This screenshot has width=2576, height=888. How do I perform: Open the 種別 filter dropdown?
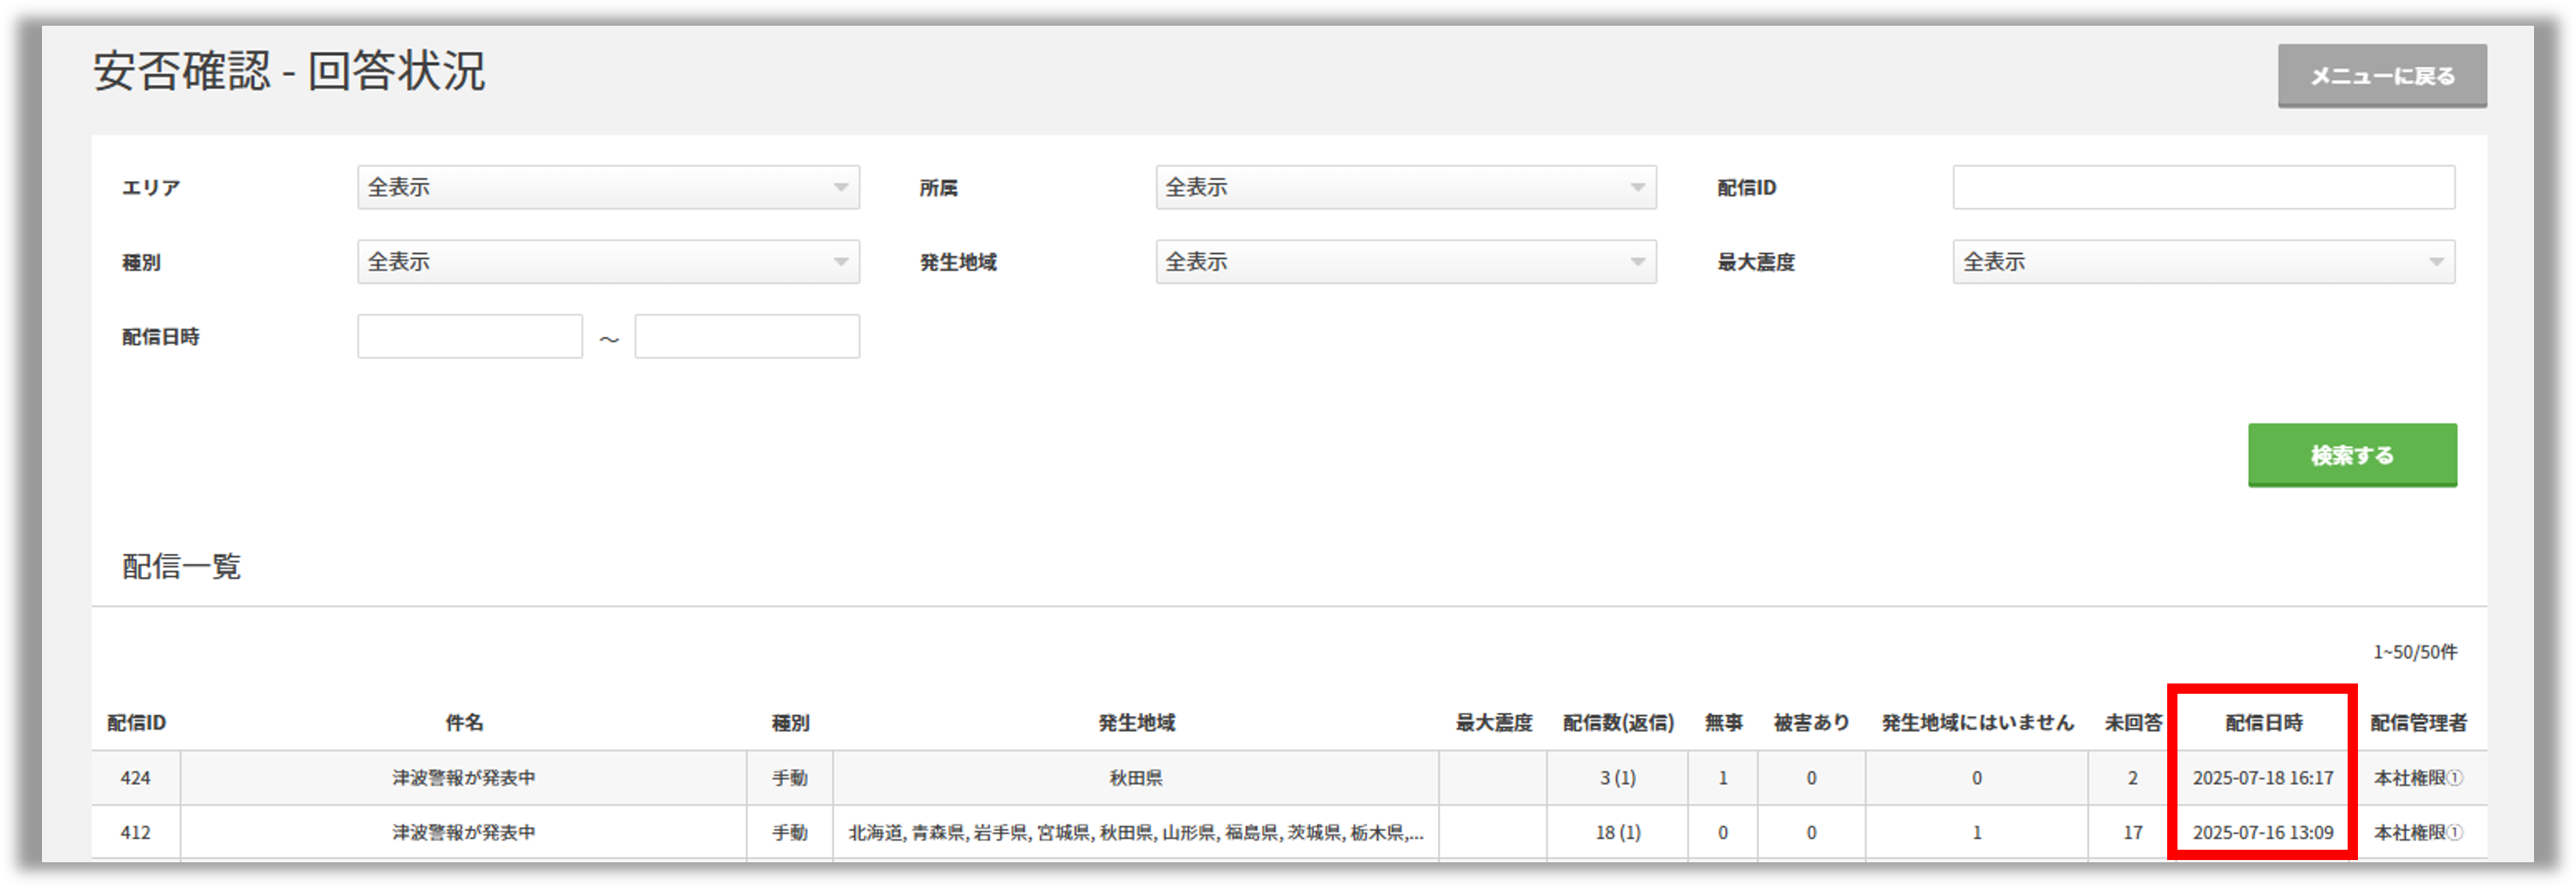coord(608,262)
